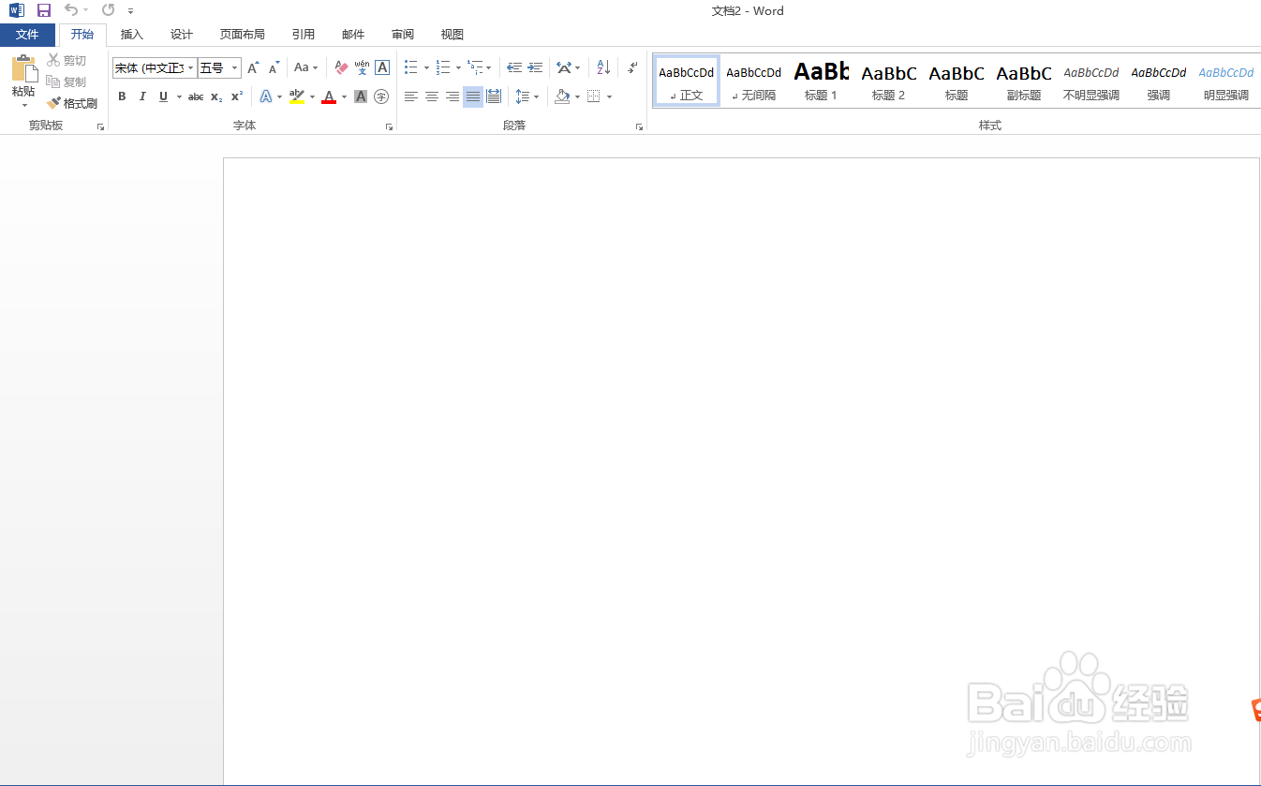Toggle superscript x²
The width and height of the screenshot is (1261, 786).
coord(237,96)
